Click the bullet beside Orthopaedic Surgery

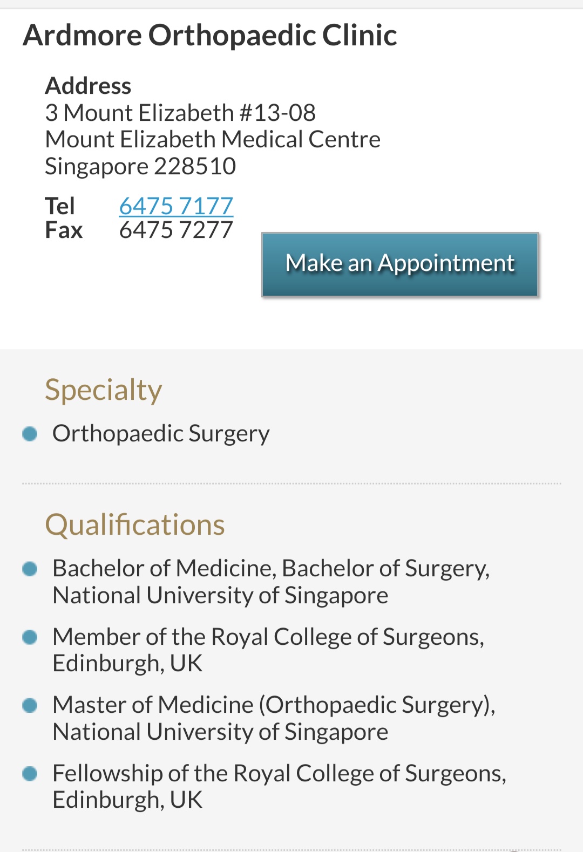point(30,434)
